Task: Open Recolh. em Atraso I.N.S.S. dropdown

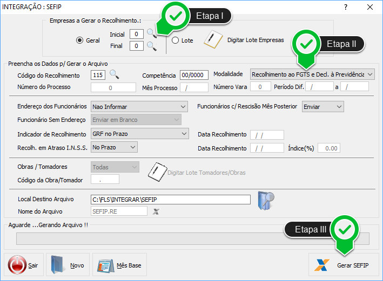Action: click(114, 147)
